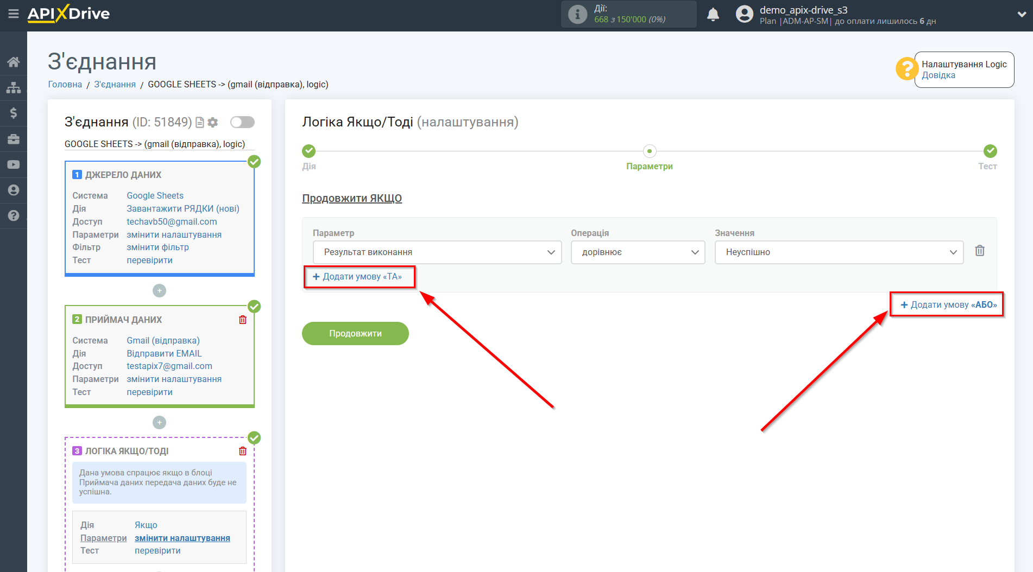Image resolution: width=1033 pixels, height=572 pixels.
Task: Open the Параметр dropdown Результат виконання
Action: click(437, 252)
